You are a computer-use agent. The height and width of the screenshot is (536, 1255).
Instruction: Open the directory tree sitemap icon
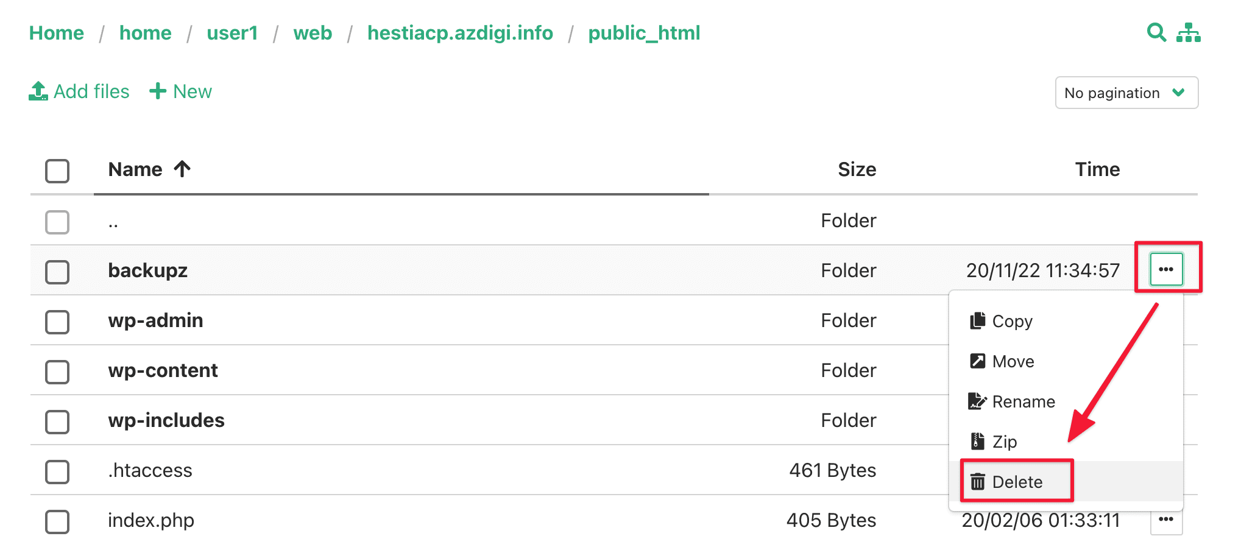point(1188,32)
